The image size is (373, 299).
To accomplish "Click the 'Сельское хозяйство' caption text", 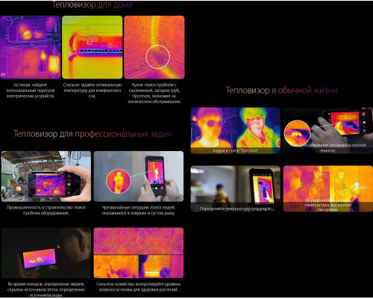I will (x=139, y=287).
